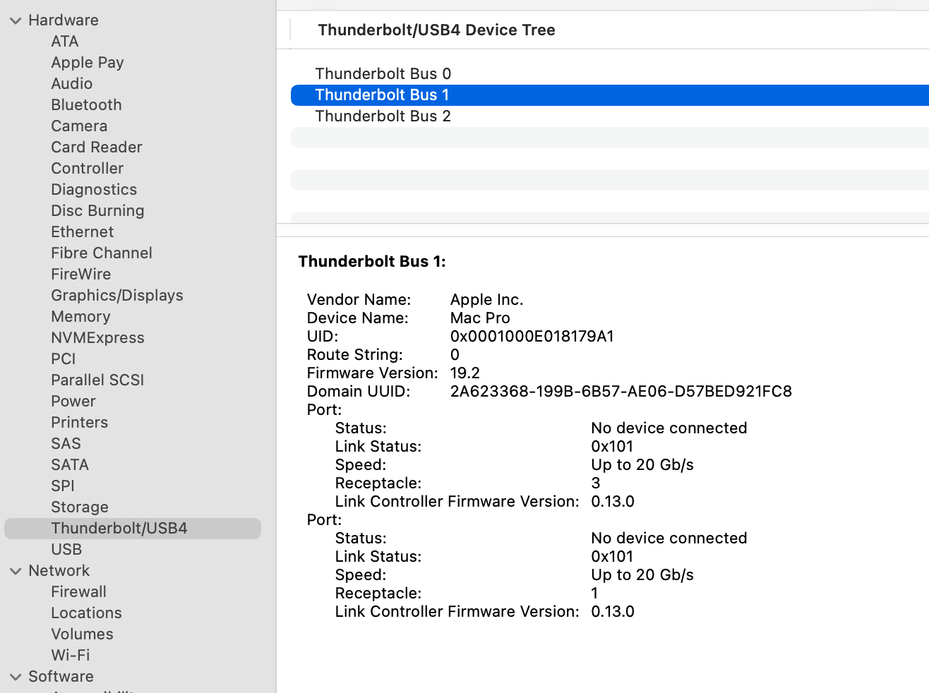
Task: View Storage information
Action: click(x=80, y=507)
